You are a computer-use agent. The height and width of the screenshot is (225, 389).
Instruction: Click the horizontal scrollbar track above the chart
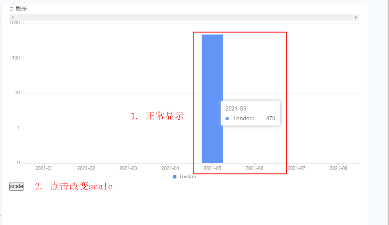tap(184, 17)
